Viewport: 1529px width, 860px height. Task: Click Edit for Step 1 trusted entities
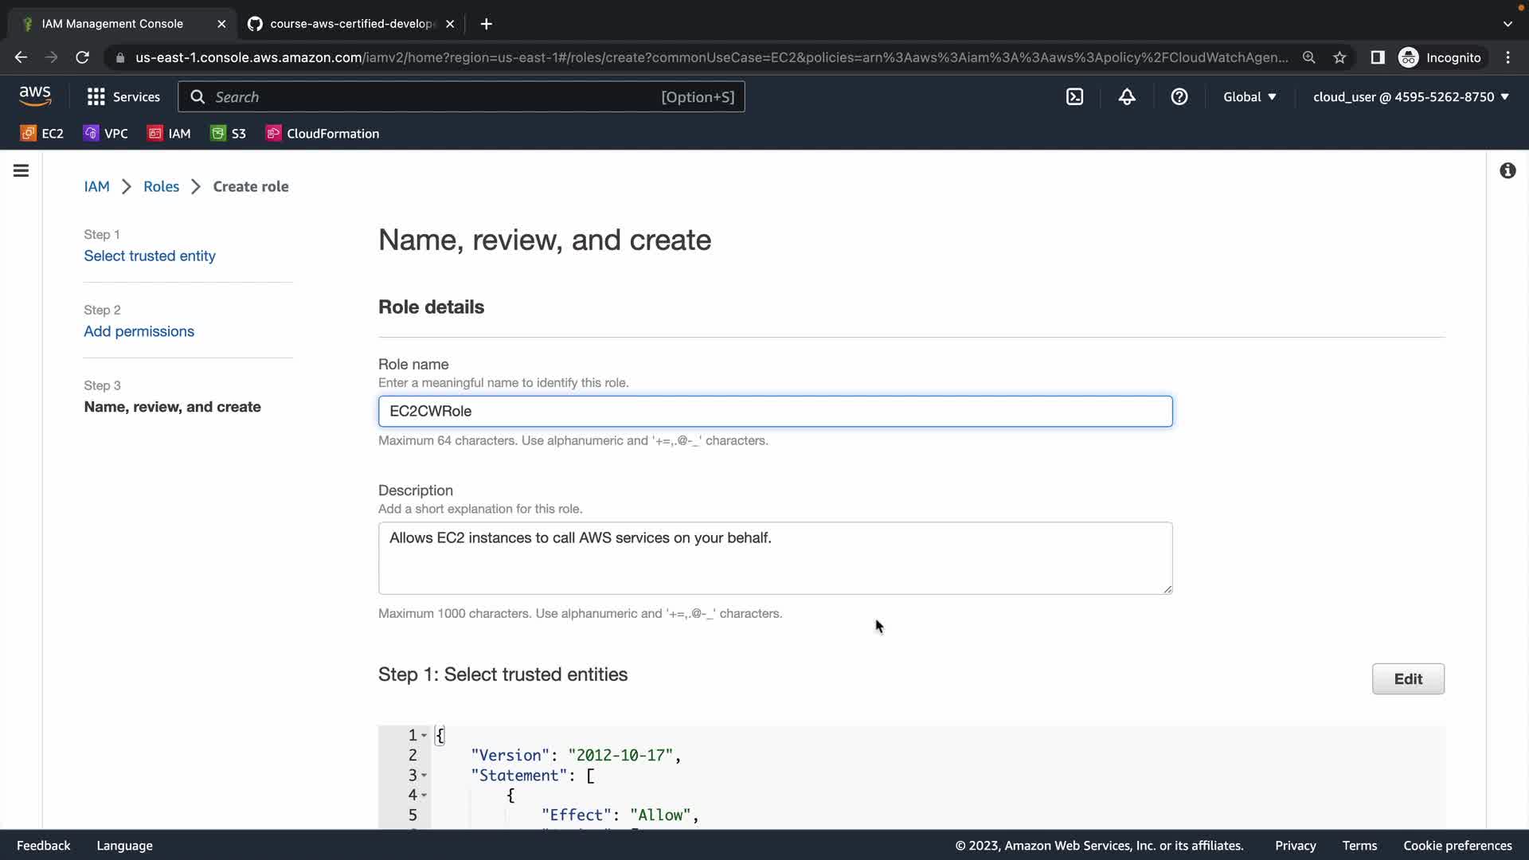point(1407,679)
